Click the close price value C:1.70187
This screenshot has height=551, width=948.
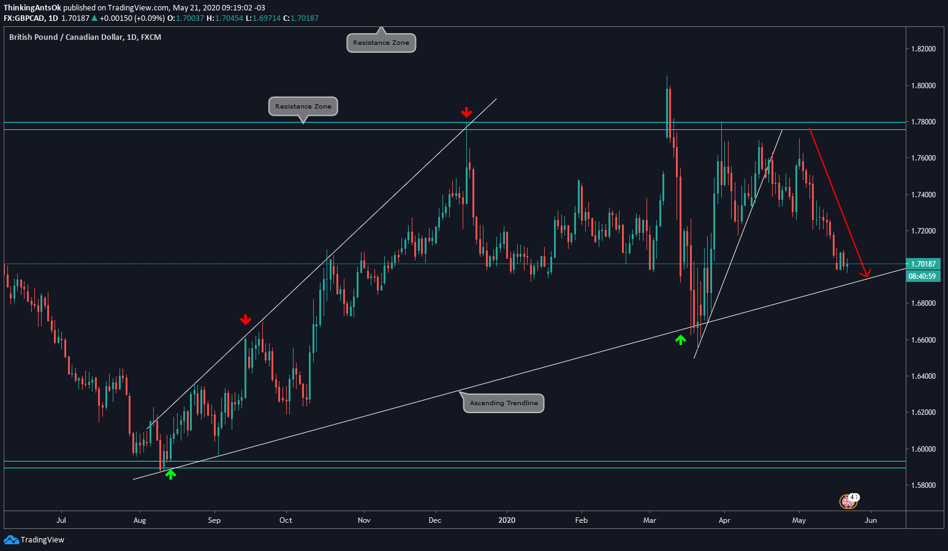tap(301, 18)
